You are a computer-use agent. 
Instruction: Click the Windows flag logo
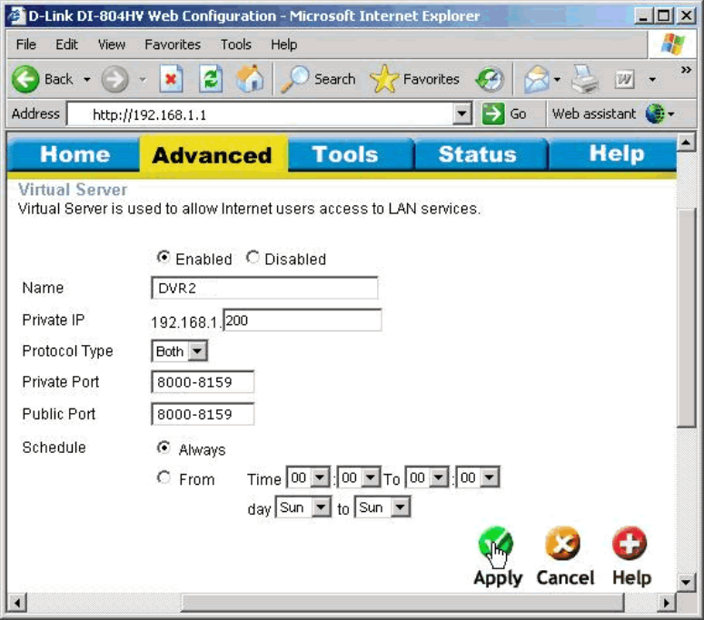(672, 44)
